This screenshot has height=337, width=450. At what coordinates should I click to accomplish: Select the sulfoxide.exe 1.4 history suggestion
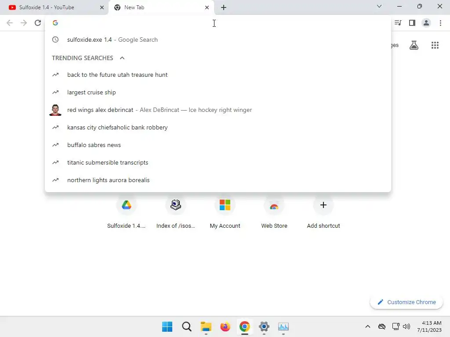tap(218, 39)
